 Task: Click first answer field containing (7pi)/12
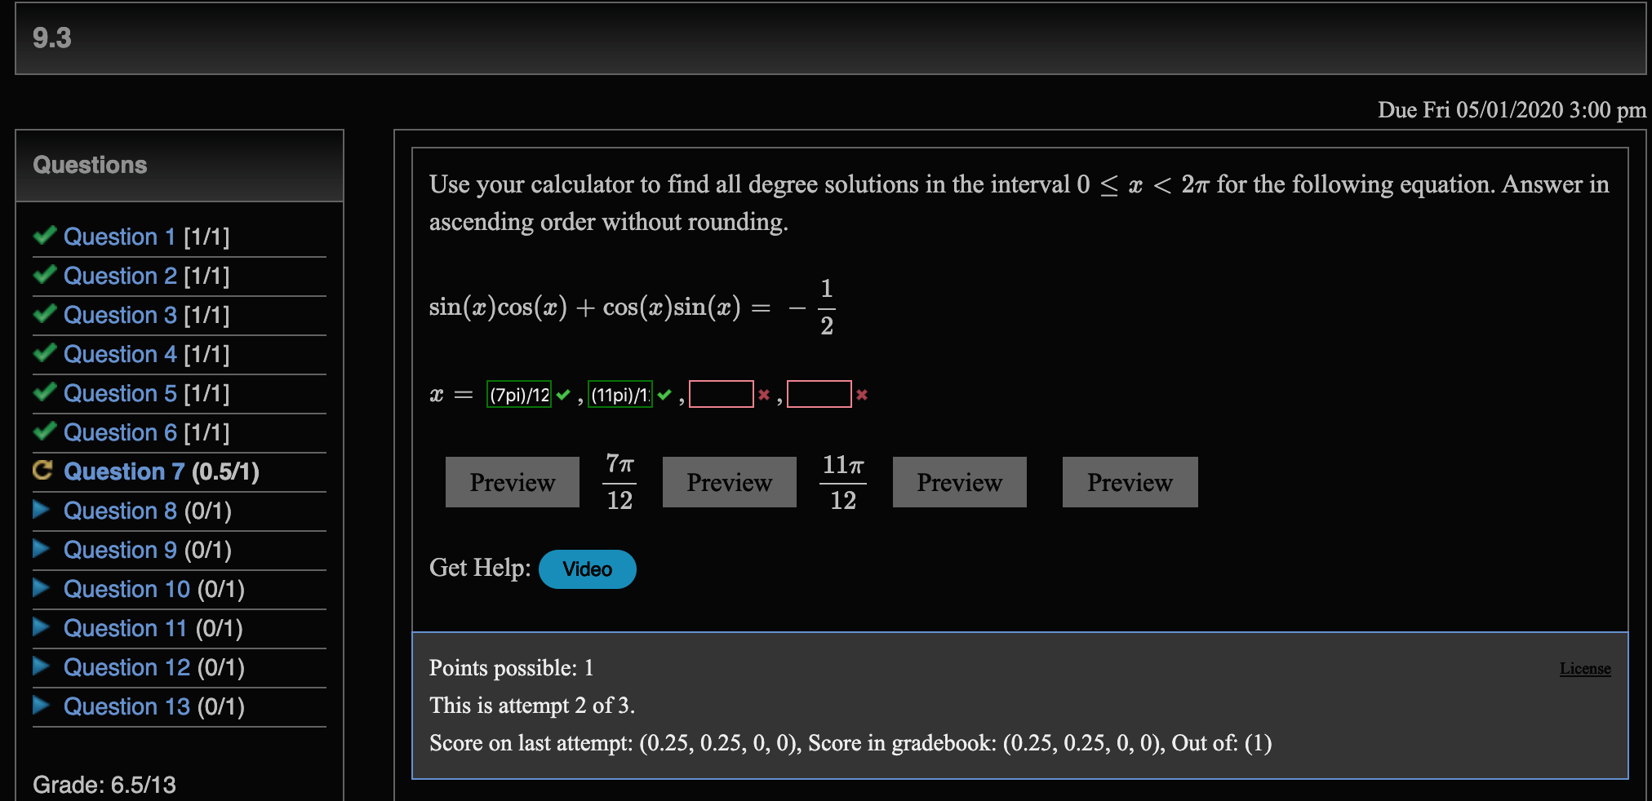point(519,395)
